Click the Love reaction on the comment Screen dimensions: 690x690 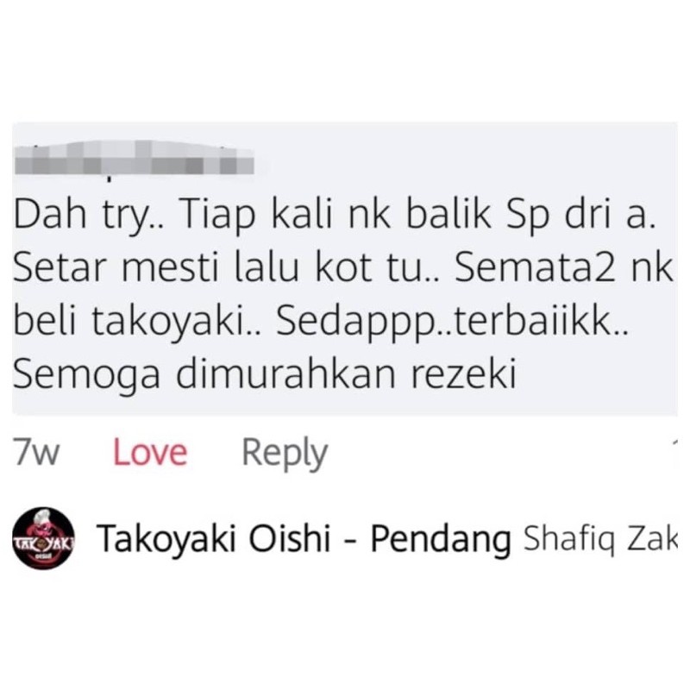150,454
